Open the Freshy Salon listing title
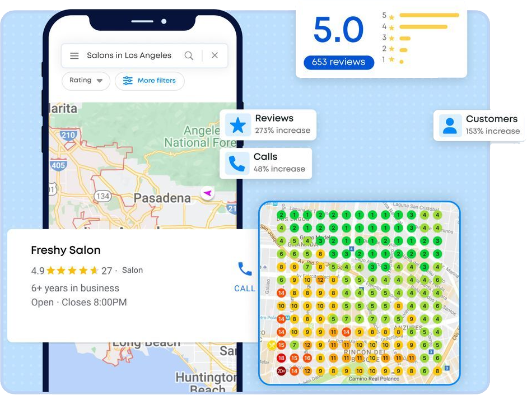The width and height of the screenshot is (527, 395). 66,250
